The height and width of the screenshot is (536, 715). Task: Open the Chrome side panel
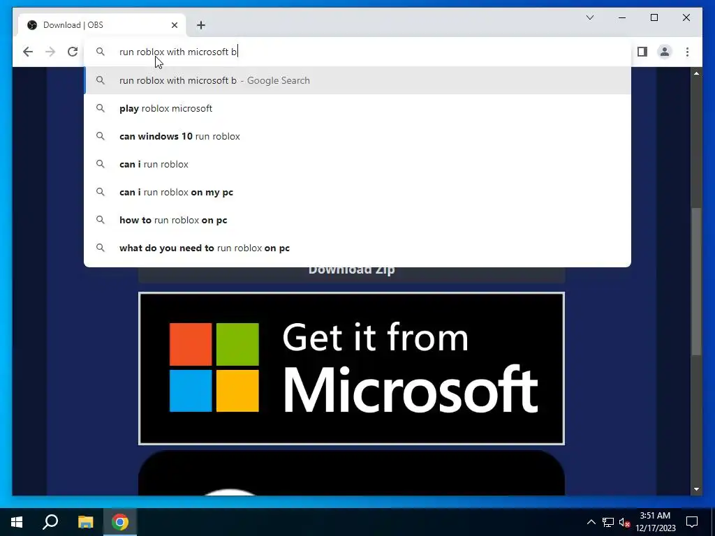click(642, 52)
